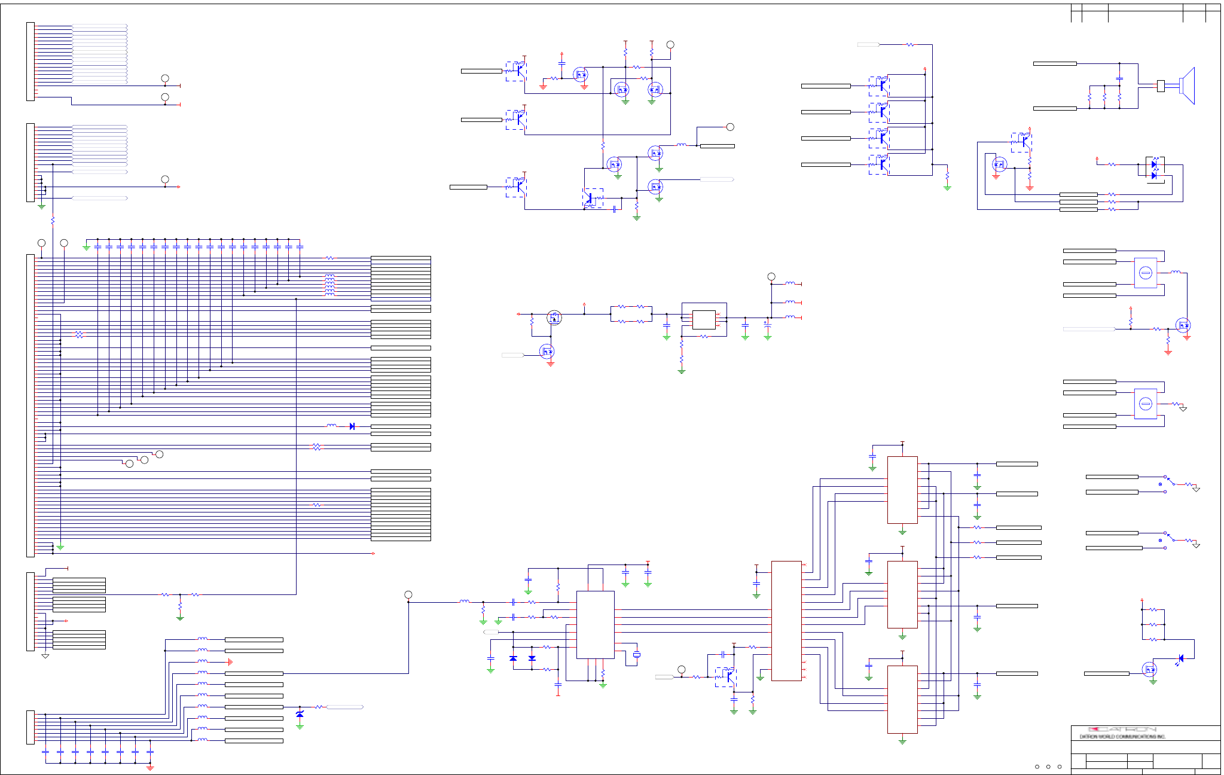
Task: Click the voltage regulator IC in the power section
Action: [x=704, y=320]
